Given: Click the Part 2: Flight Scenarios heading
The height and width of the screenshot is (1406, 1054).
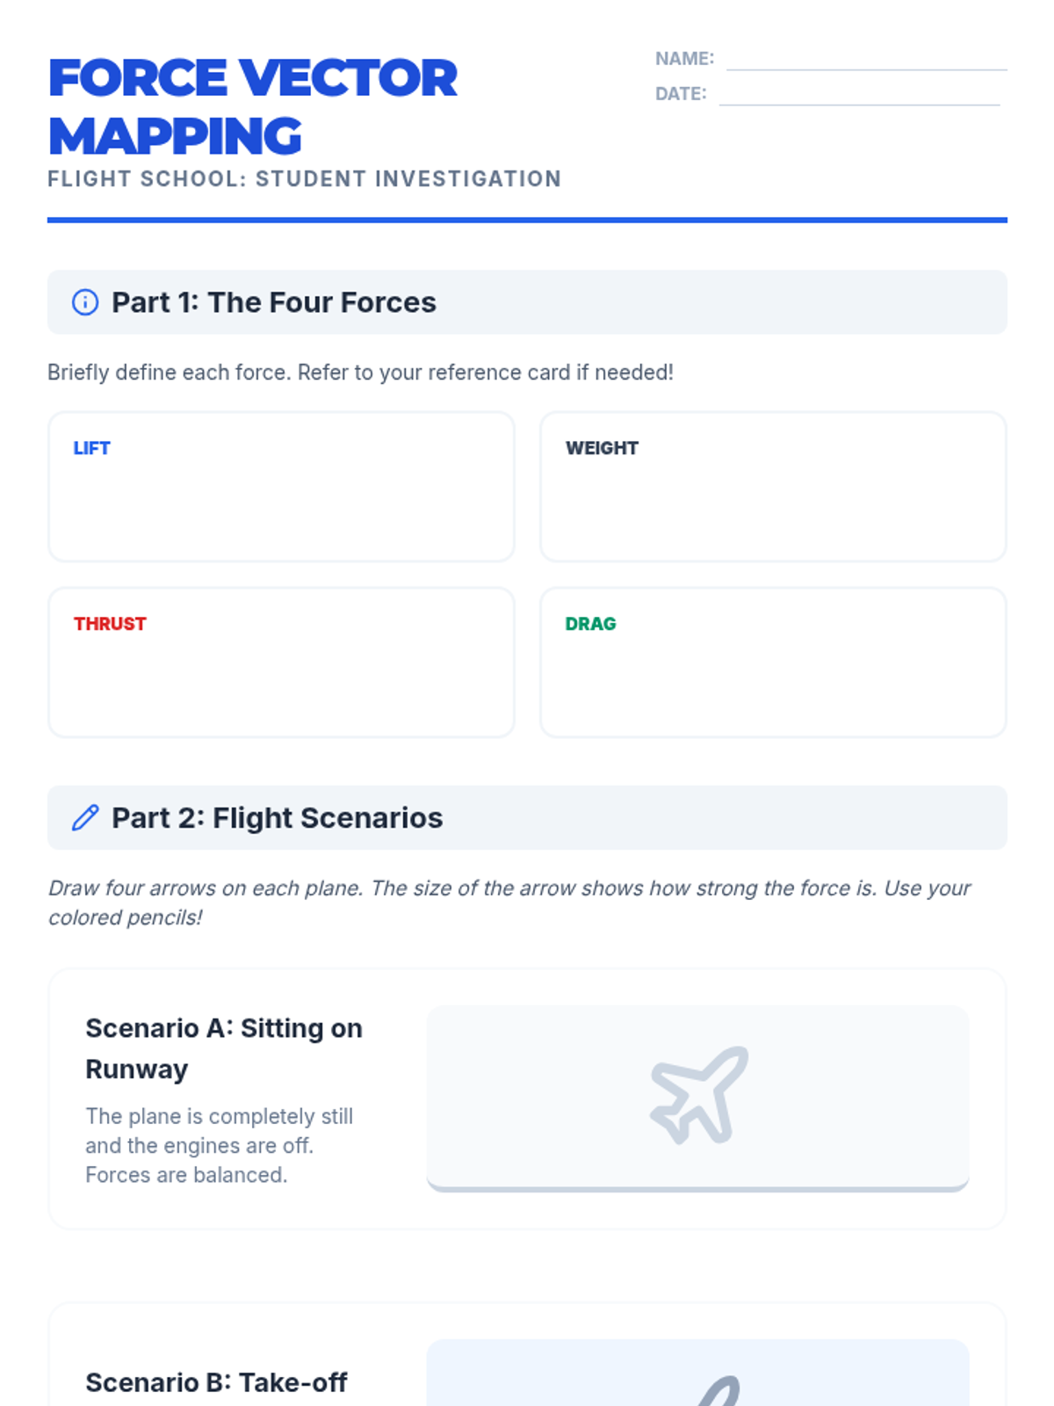Looking at the screenshot, I should (277, 818).
